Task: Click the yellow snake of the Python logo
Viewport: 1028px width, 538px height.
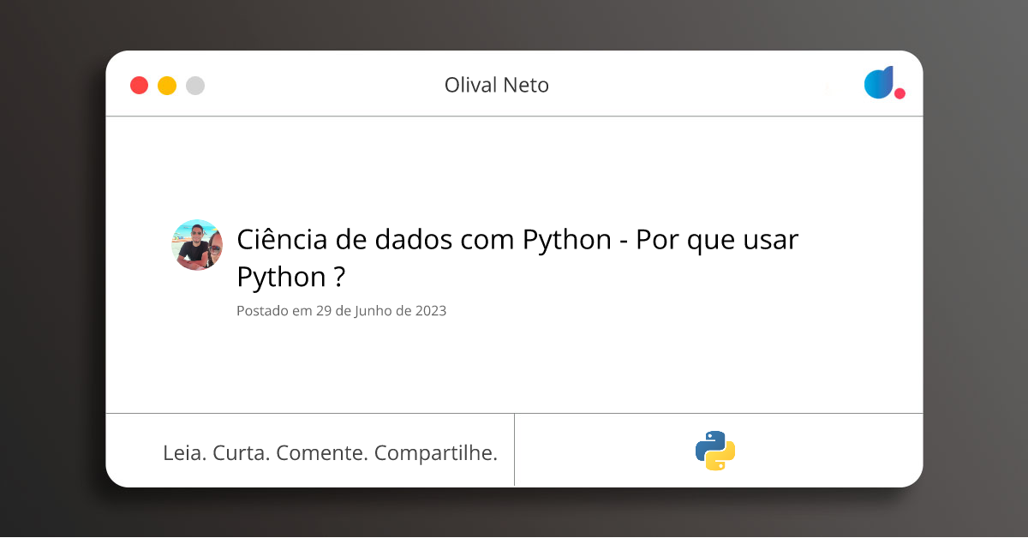Action: pos(724,459)
